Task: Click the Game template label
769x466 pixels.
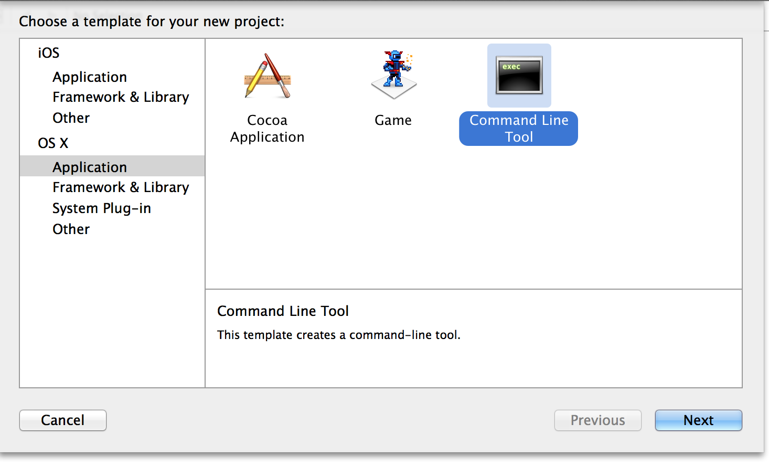Action: [393, 120]
